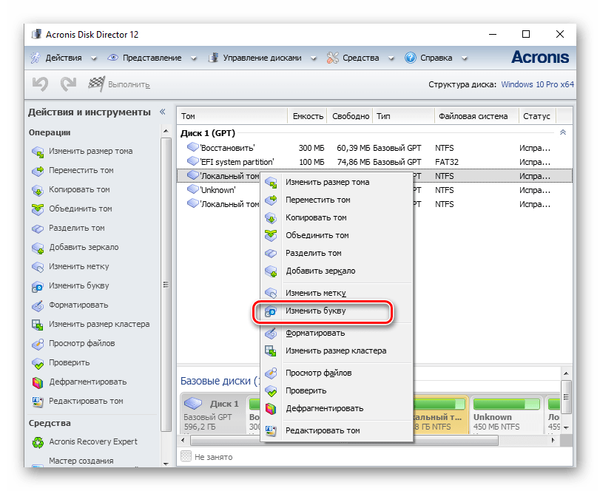Click the Add mirror icon in context menu
This screenshot has width=600, height=491.
pyautogui.click(x=272, y=271)
